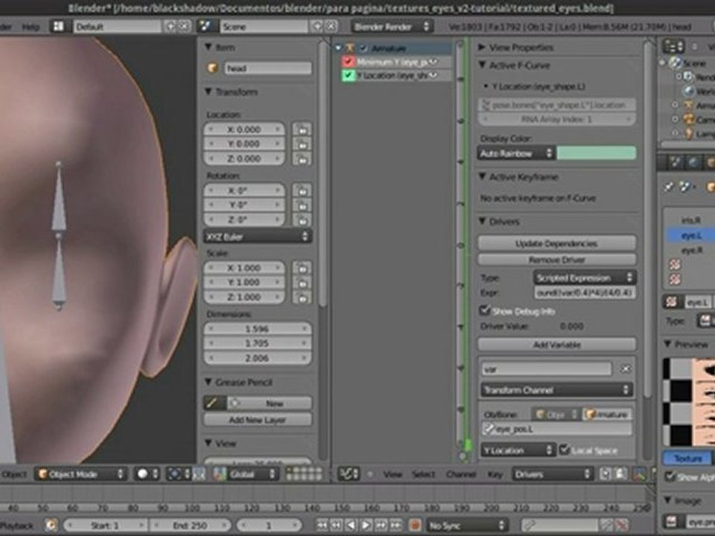Click the texture slot icon left of eye.L name

tap(671, 301)
